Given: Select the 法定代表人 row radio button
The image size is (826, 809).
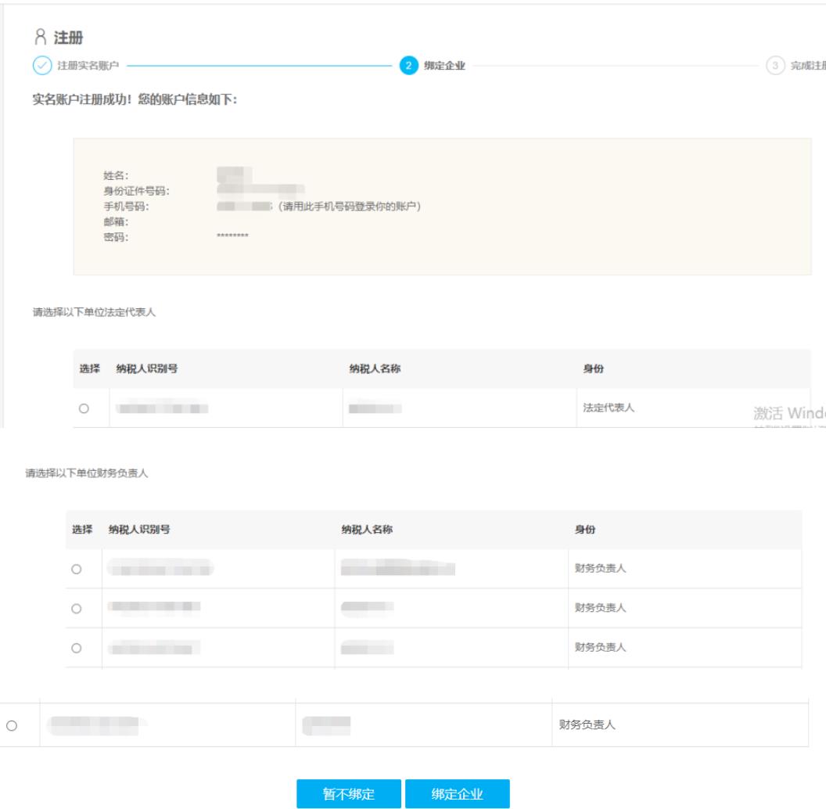Looking at the screenshot, I should pyautogui.click(x=84, y=408).
